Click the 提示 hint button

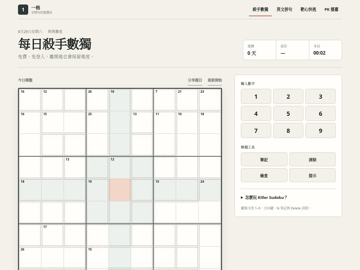(313, 175)
